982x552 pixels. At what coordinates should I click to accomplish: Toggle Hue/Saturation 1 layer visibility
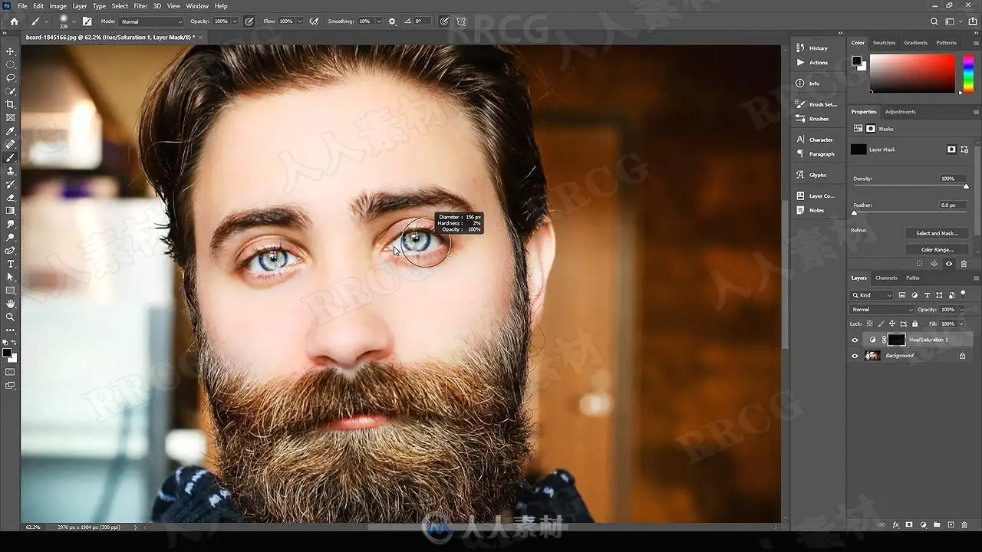(x=855, y=340)
